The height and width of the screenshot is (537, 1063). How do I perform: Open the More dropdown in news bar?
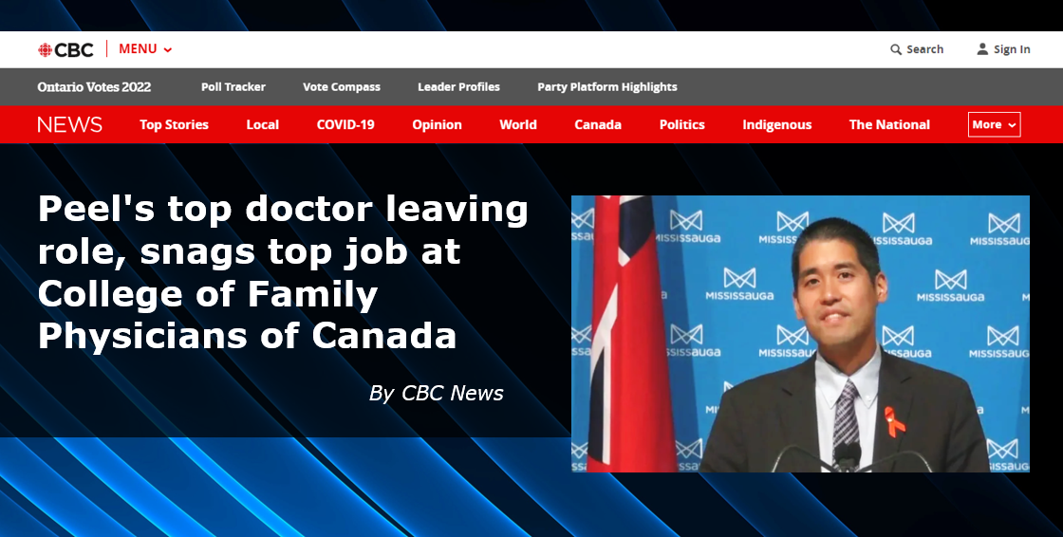pos(994,124)
